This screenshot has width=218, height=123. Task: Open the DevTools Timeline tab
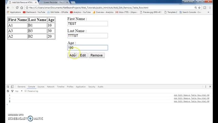pos(61,86)
